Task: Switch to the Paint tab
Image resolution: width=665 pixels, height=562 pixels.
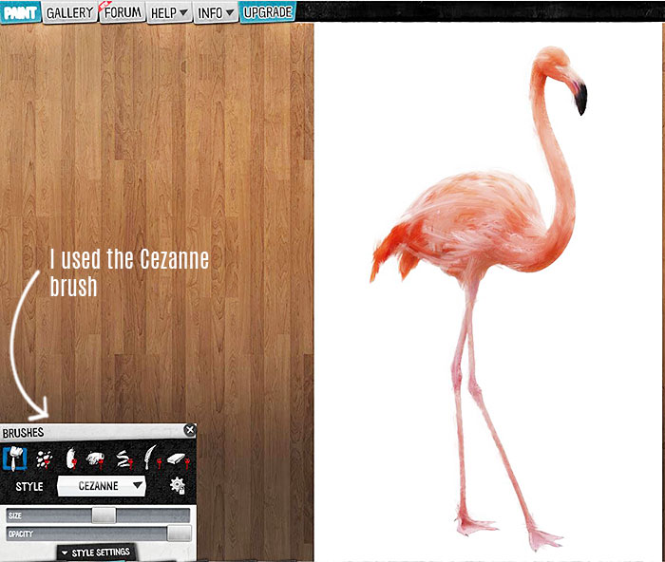Action: click(x=20, y=12)
